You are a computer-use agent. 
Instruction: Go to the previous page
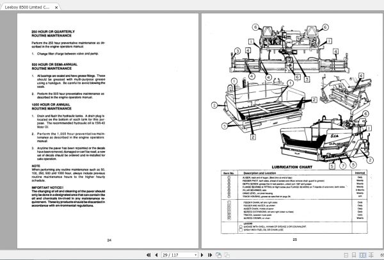pyautogui.click(x=157, y=255)
